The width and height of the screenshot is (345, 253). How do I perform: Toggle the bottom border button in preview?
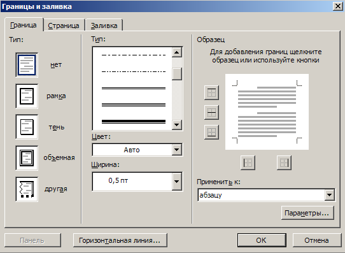coord(211,132)
